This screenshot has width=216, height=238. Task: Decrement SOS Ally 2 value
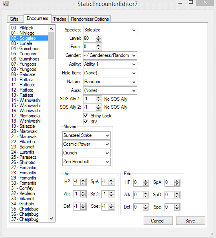[x=99, y=109]
